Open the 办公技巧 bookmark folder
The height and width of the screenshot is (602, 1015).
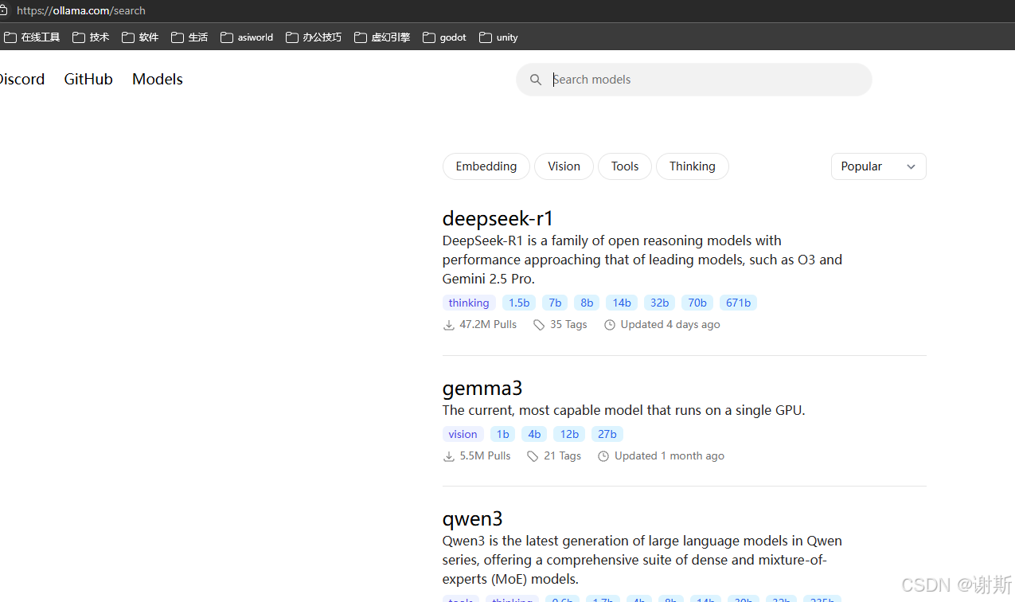point(314,37)
